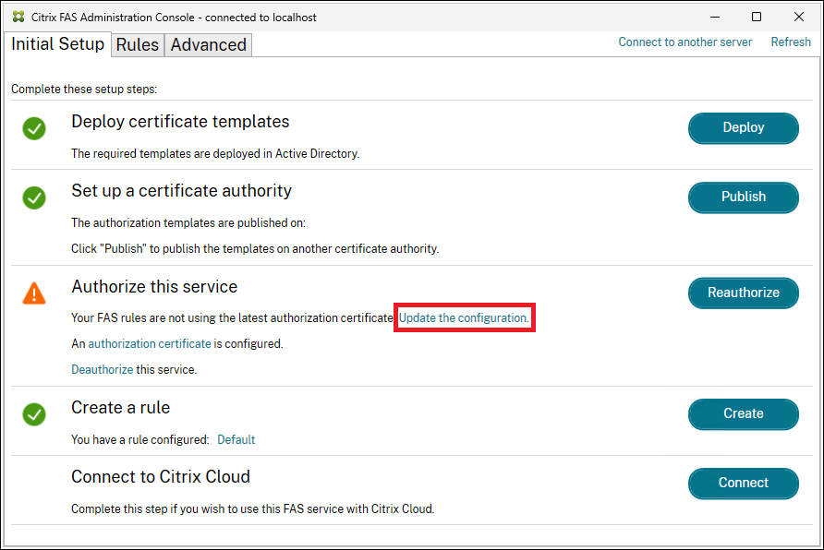Click green checkmark beside Deploy certificate templates

pyautogui.click(x=34, y=128)
